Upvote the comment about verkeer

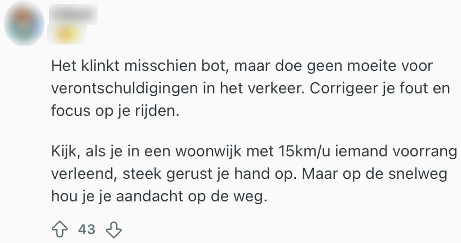coord(60,229)
